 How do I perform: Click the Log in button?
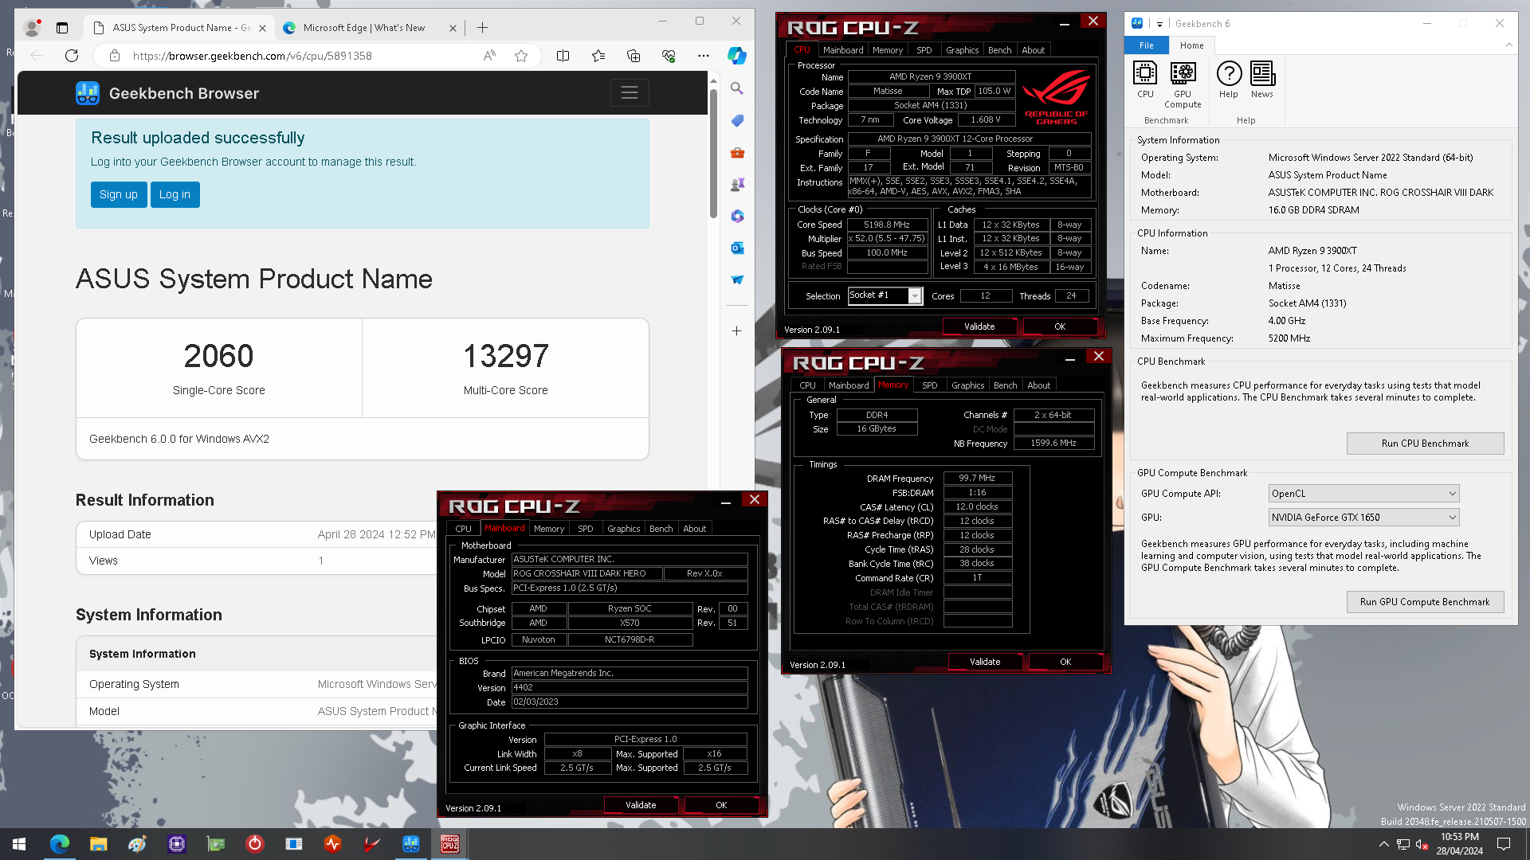tap(175, 194)
